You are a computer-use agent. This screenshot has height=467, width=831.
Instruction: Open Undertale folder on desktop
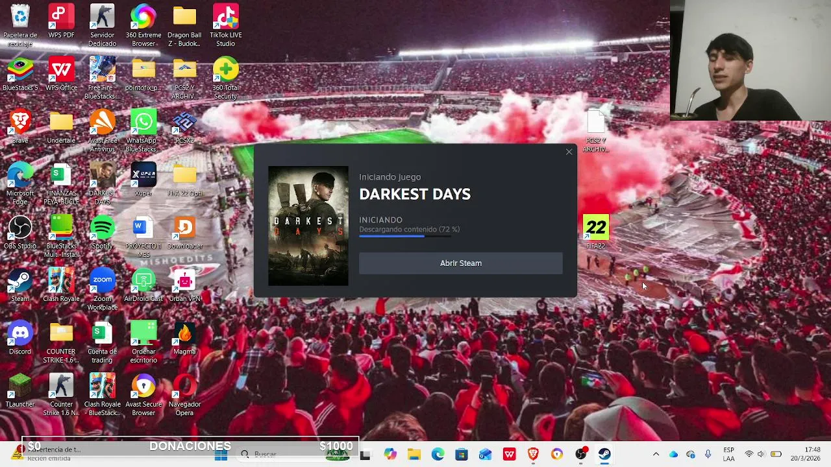[x=61, y=127]
